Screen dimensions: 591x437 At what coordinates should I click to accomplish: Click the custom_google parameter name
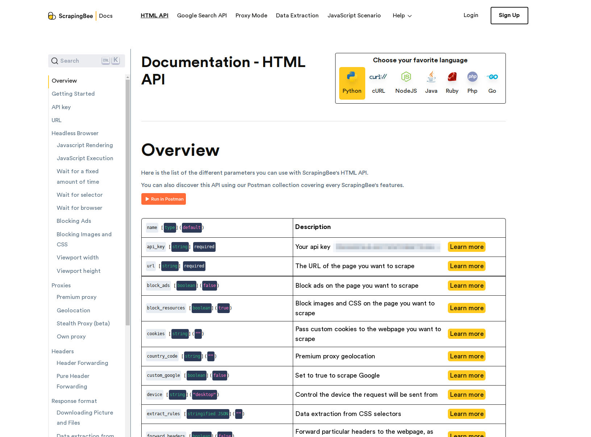163,375
